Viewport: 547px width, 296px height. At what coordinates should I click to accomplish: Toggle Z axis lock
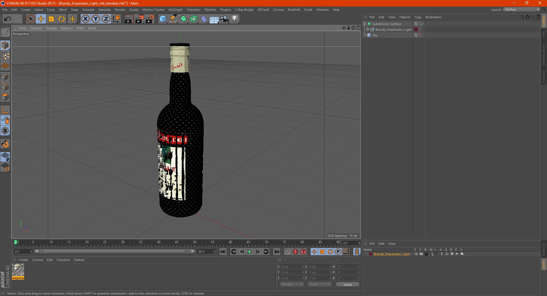click(x=106, y=19)
